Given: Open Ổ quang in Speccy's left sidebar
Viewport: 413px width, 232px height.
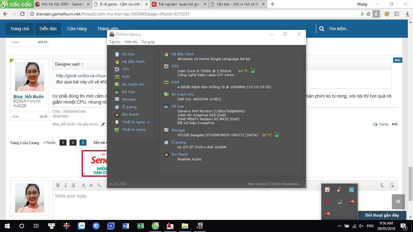Looking at the screenshot, I should tap(129, 107).
